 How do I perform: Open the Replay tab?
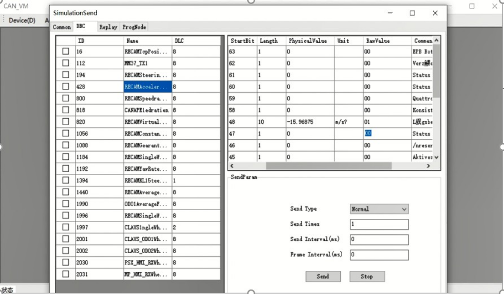tap(108, 27)
